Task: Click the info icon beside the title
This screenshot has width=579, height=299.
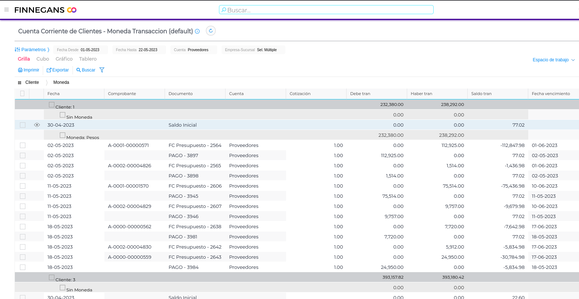Action: (x=197, y=32)
